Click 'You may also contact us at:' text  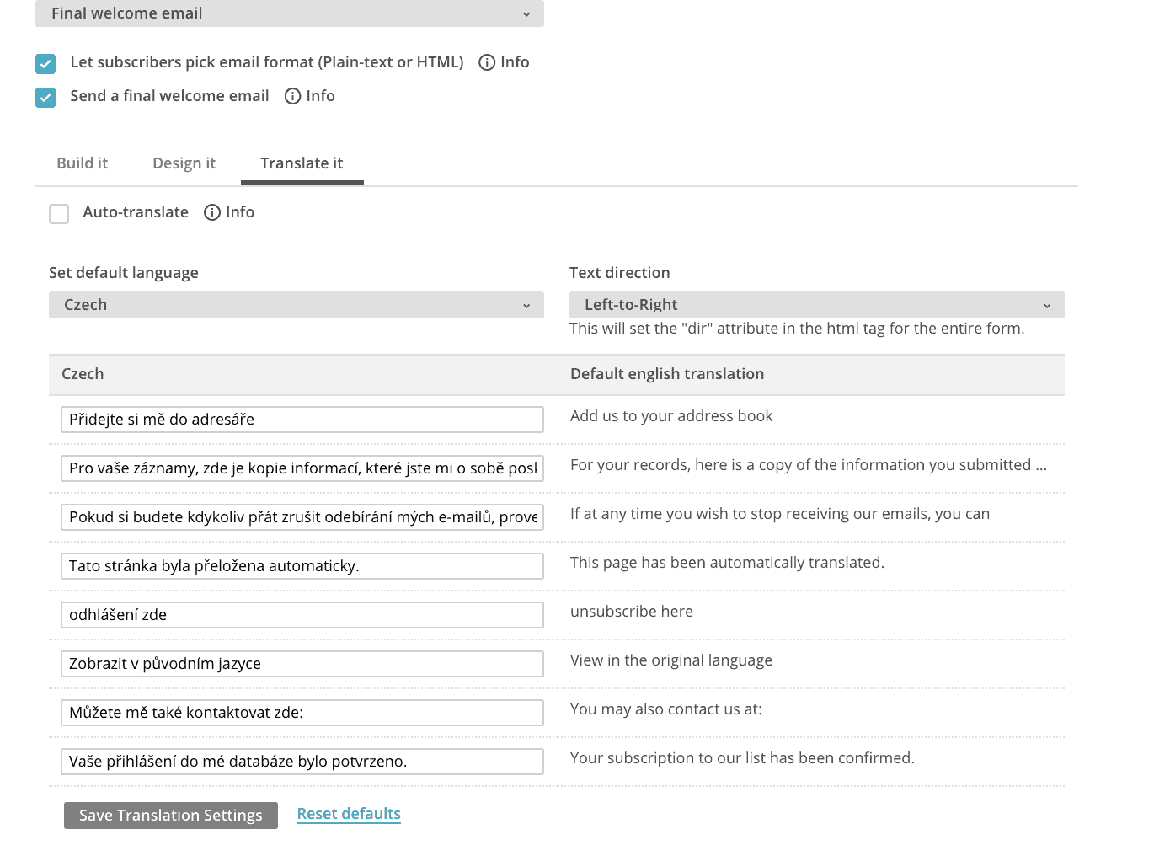(x=666, y=709)
